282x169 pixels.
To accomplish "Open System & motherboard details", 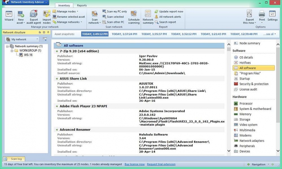I will (253, 109).
